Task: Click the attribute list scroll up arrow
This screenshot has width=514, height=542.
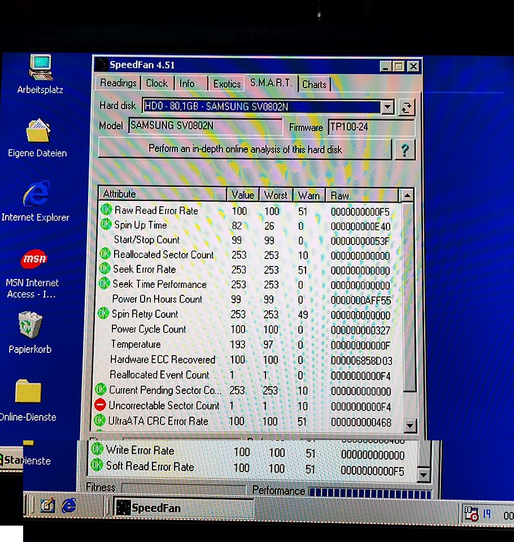Action: tap(407, 196)
